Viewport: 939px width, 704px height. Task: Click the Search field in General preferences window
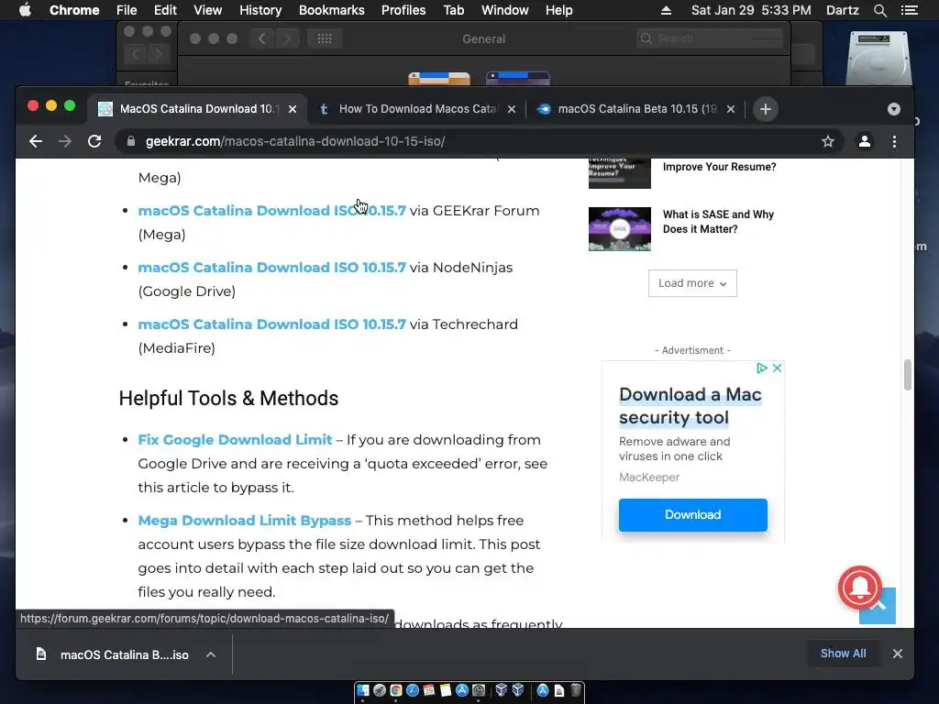click(x=710, y=38)
